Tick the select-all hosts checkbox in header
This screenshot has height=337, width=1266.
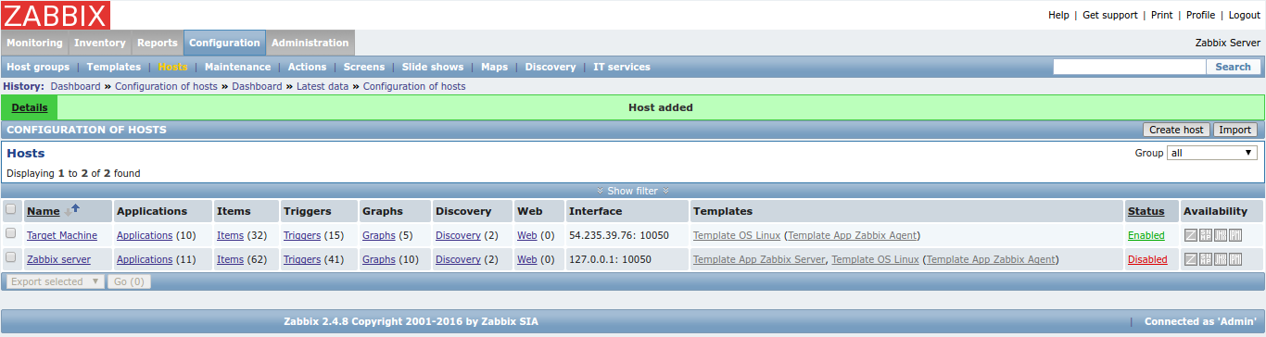[x=11, y=209]
